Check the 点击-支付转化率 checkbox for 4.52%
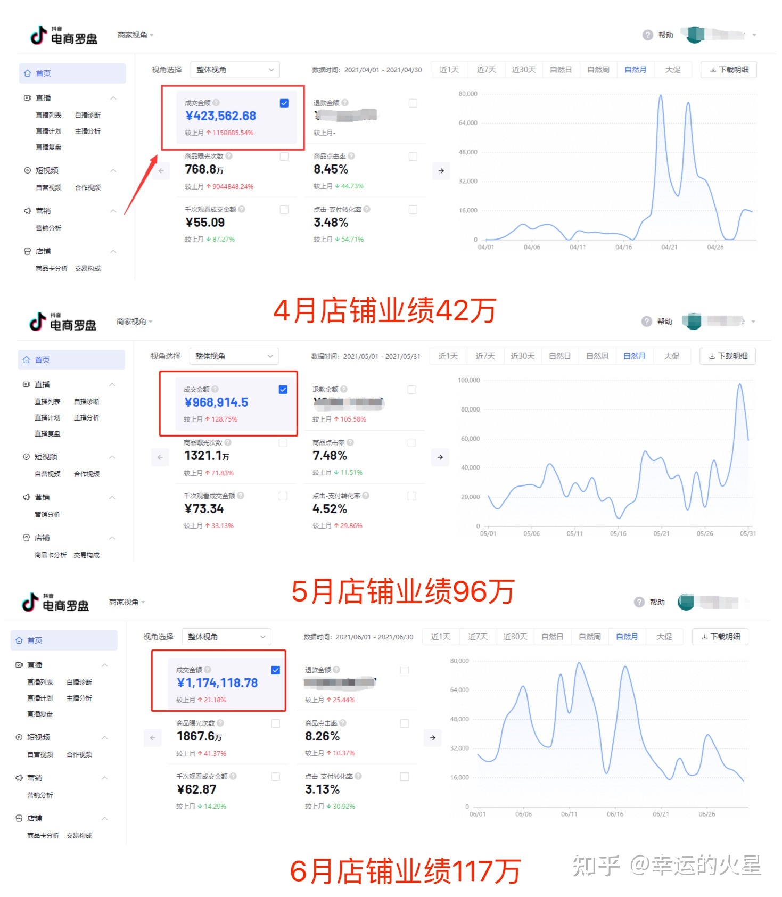 [x=412, y=496]
